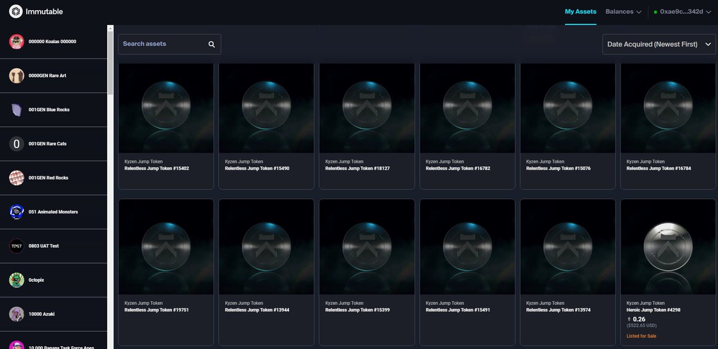Select the 10000 Azuki avatar icon
Screen dimensions: 718x349
pos(17,314)
